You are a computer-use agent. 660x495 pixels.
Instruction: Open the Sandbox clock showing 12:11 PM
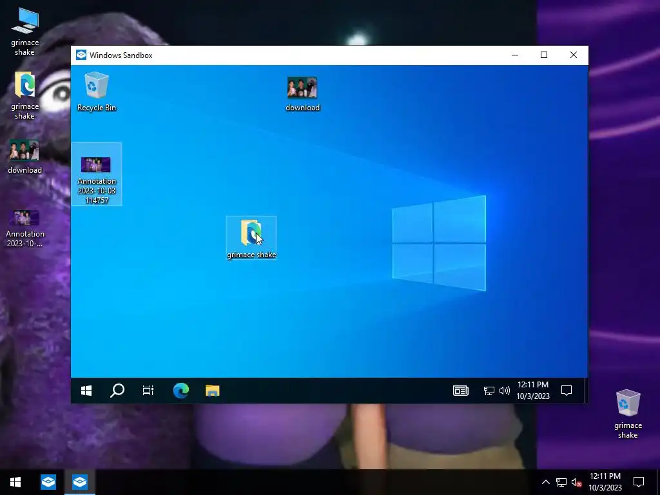(533, 391)
